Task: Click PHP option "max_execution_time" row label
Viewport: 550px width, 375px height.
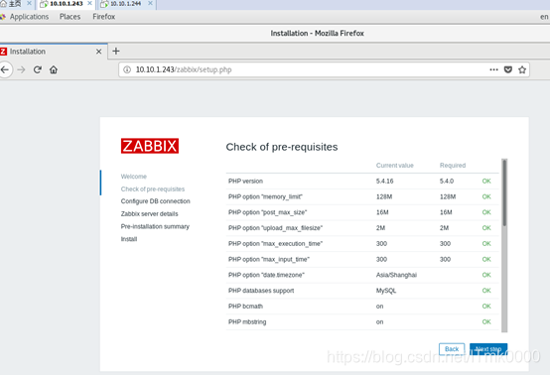Action: (275, 244)
